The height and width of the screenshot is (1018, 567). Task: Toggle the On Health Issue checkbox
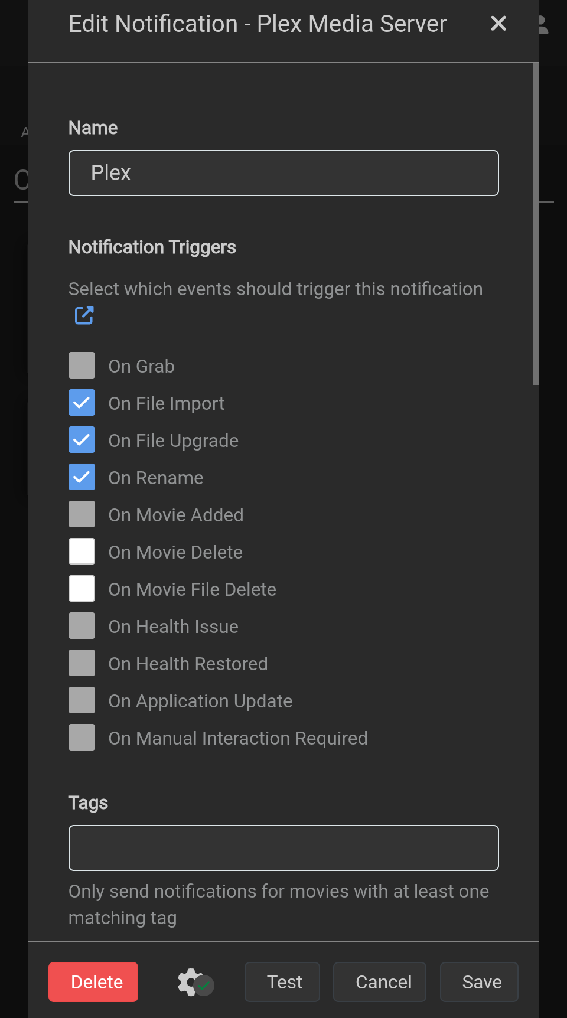(82, 626)
